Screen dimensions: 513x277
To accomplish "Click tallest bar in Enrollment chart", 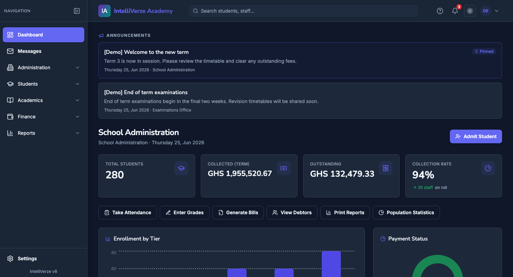I will coord(331,264).
